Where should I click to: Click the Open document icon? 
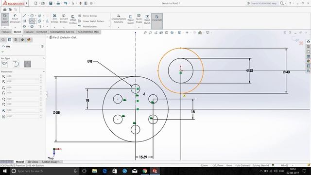pyautogui.click(x=43, y=3)
